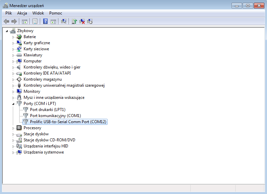267x194 pixels.
Task: Collapse the Porty (COM i LPT) node
Action: [14, 104]
